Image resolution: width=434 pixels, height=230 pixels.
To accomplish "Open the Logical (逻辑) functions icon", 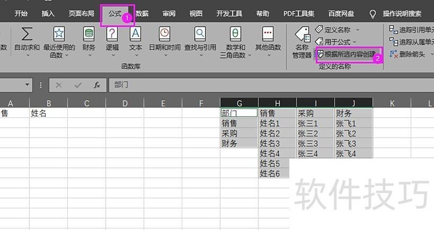I will click(112, 34).
